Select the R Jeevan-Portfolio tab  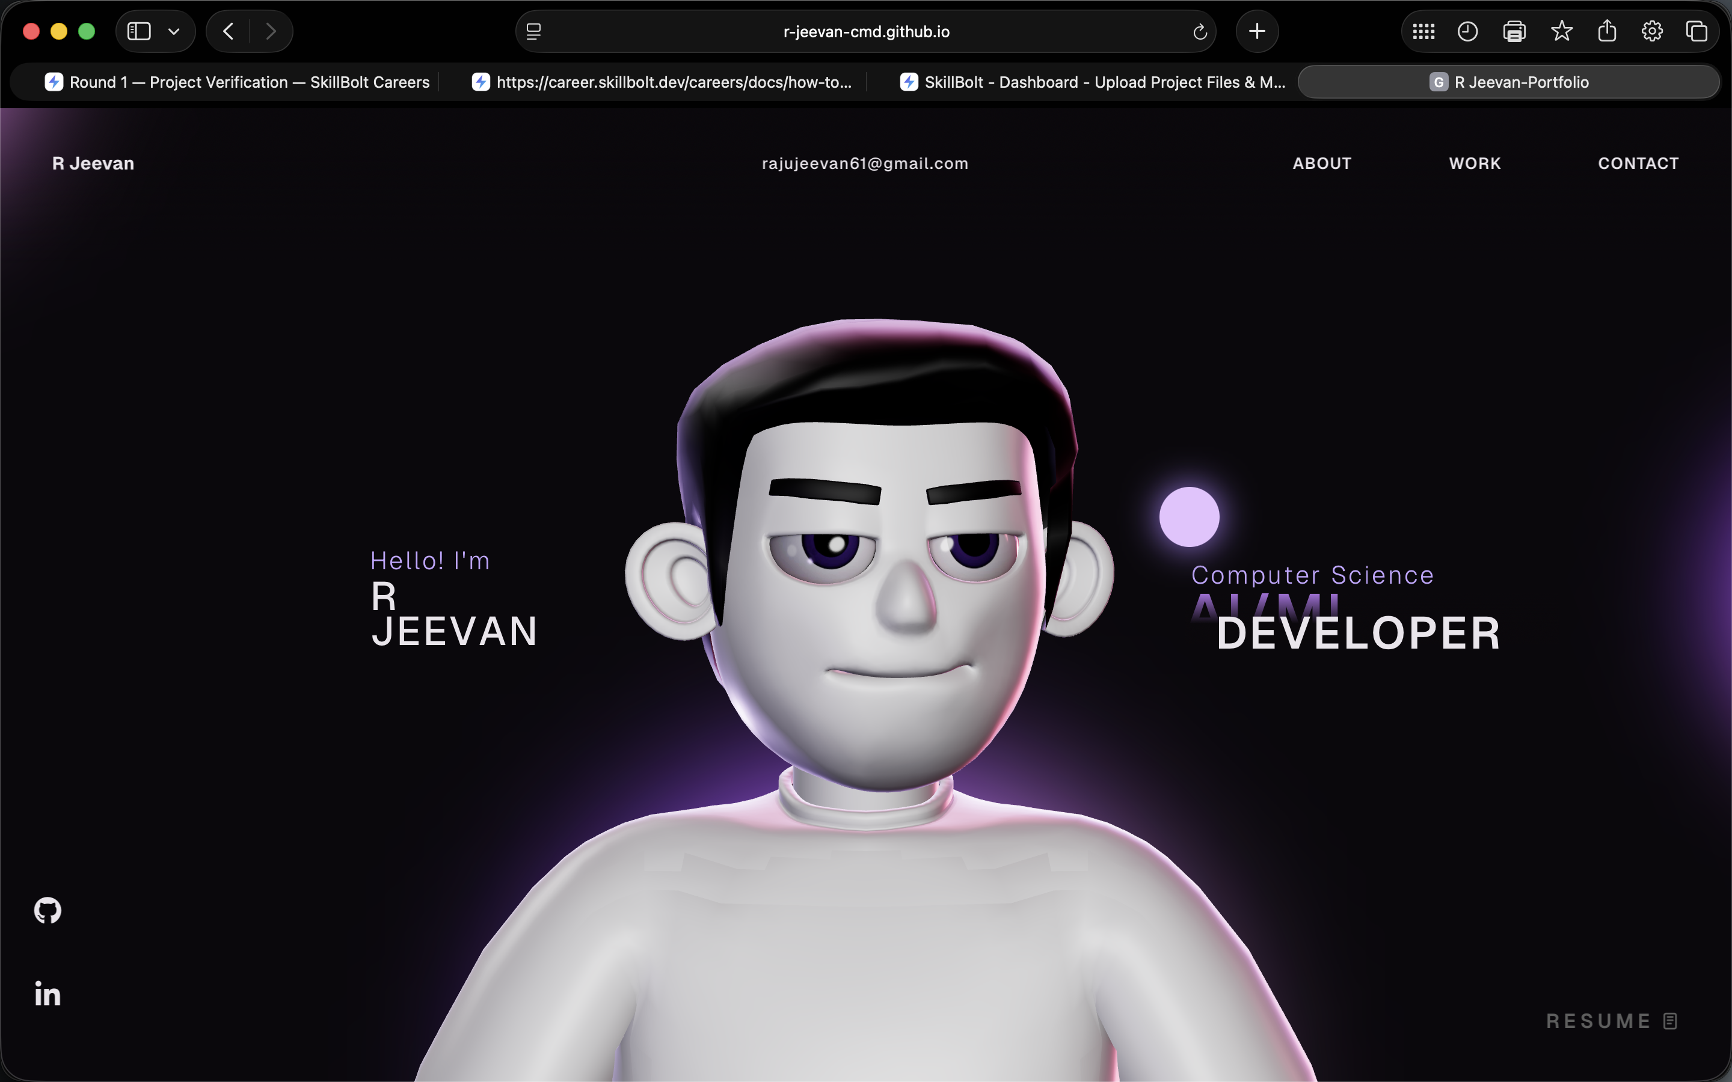point(1509,82)
